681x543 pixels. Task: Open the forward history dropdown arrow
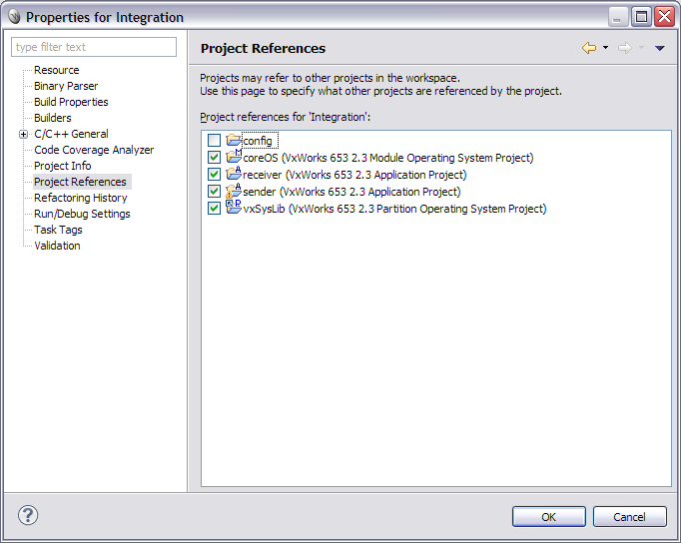click(641, 48)
